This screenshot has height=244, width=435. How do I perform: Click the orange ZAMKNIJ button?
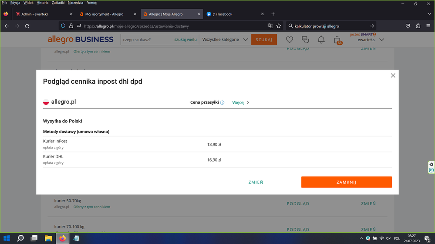[347, 182]
